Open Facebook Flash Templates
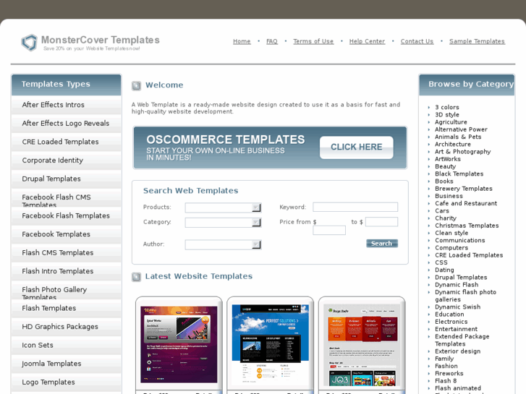Viewport: 526px width, 394px height. [67, 215]
